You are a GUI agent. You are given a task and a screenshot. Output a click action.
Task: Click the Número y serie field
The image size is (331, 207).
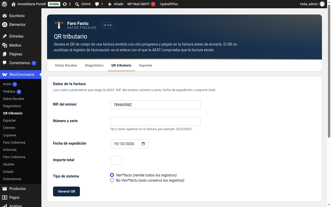[155, 121]
